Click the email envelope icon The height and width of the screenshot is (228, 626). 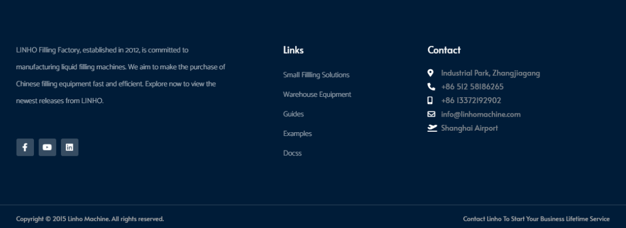pos(431,114)
